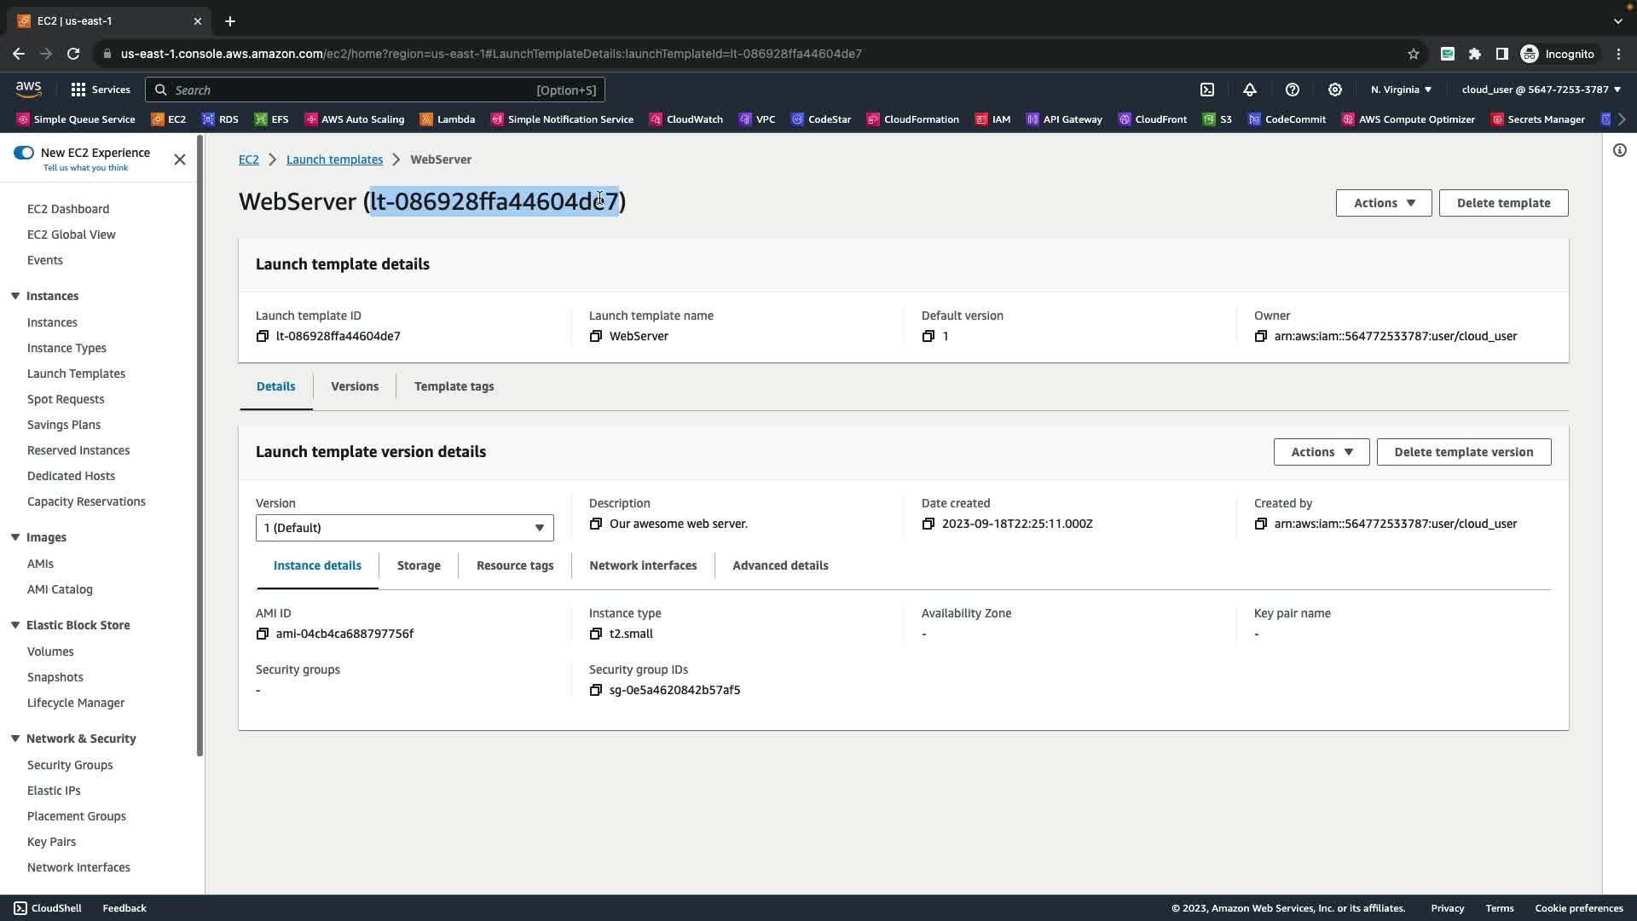The width and height of the screenshot is (1637, 921).
Task: Open the N. Virginia region dropdown
Action: (x=1401, y=90)
